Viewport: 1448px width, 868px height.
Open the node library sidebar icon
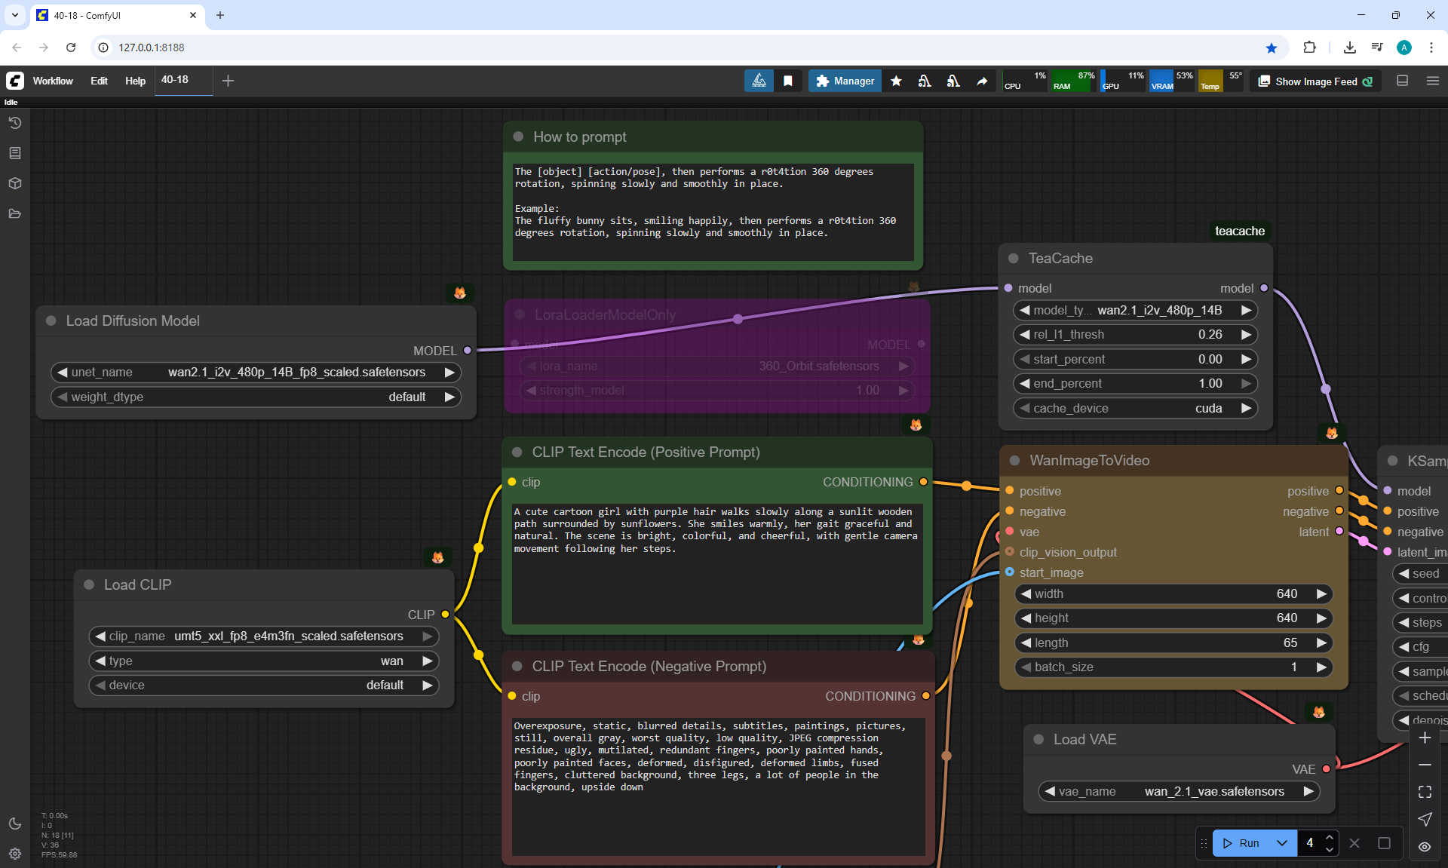click(x=15, y=153)
